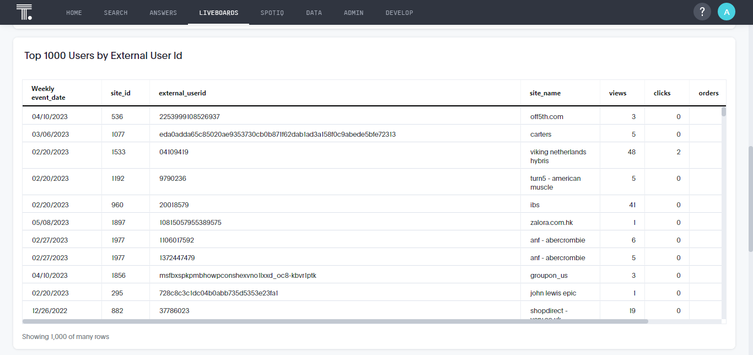Screen dimensions: 753x355
Task: Sort by the clicks column header
Action: coord(661,93)
